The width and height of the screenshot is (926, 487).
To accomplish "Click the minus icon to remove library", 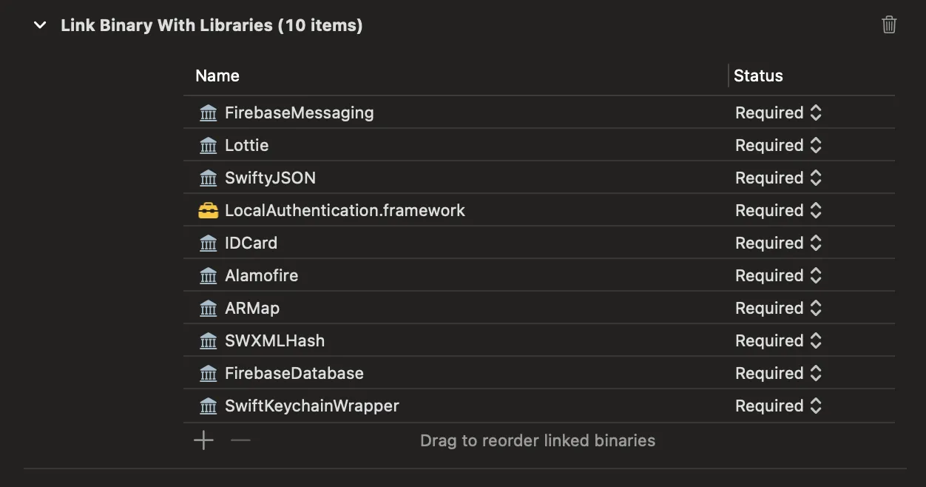I will pyautogui.click(x=240, y=441).
